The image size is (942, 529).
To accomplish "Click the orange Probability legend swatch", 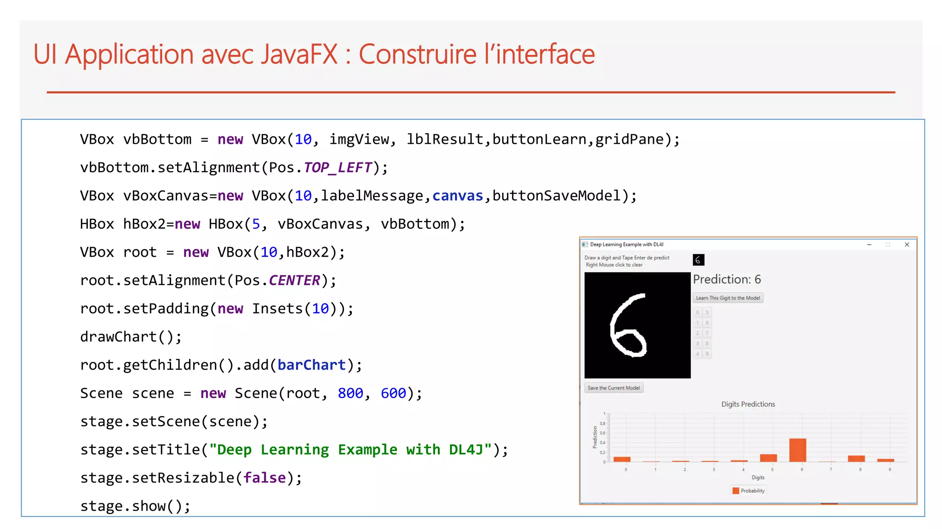I will [735, 491].
